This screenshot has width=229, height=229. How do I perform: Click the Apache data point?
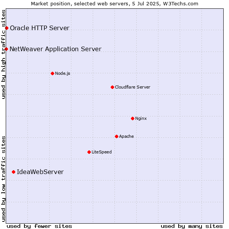pyautogui.click(x=116, y=136)
